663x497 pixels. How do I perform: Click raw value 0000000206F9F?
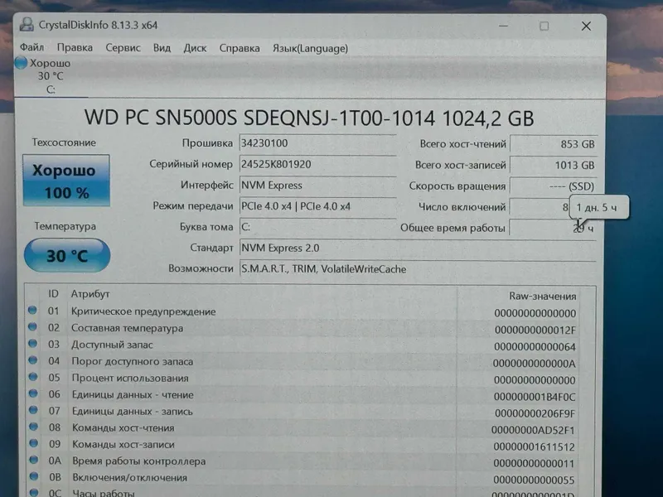pos(535,413)
